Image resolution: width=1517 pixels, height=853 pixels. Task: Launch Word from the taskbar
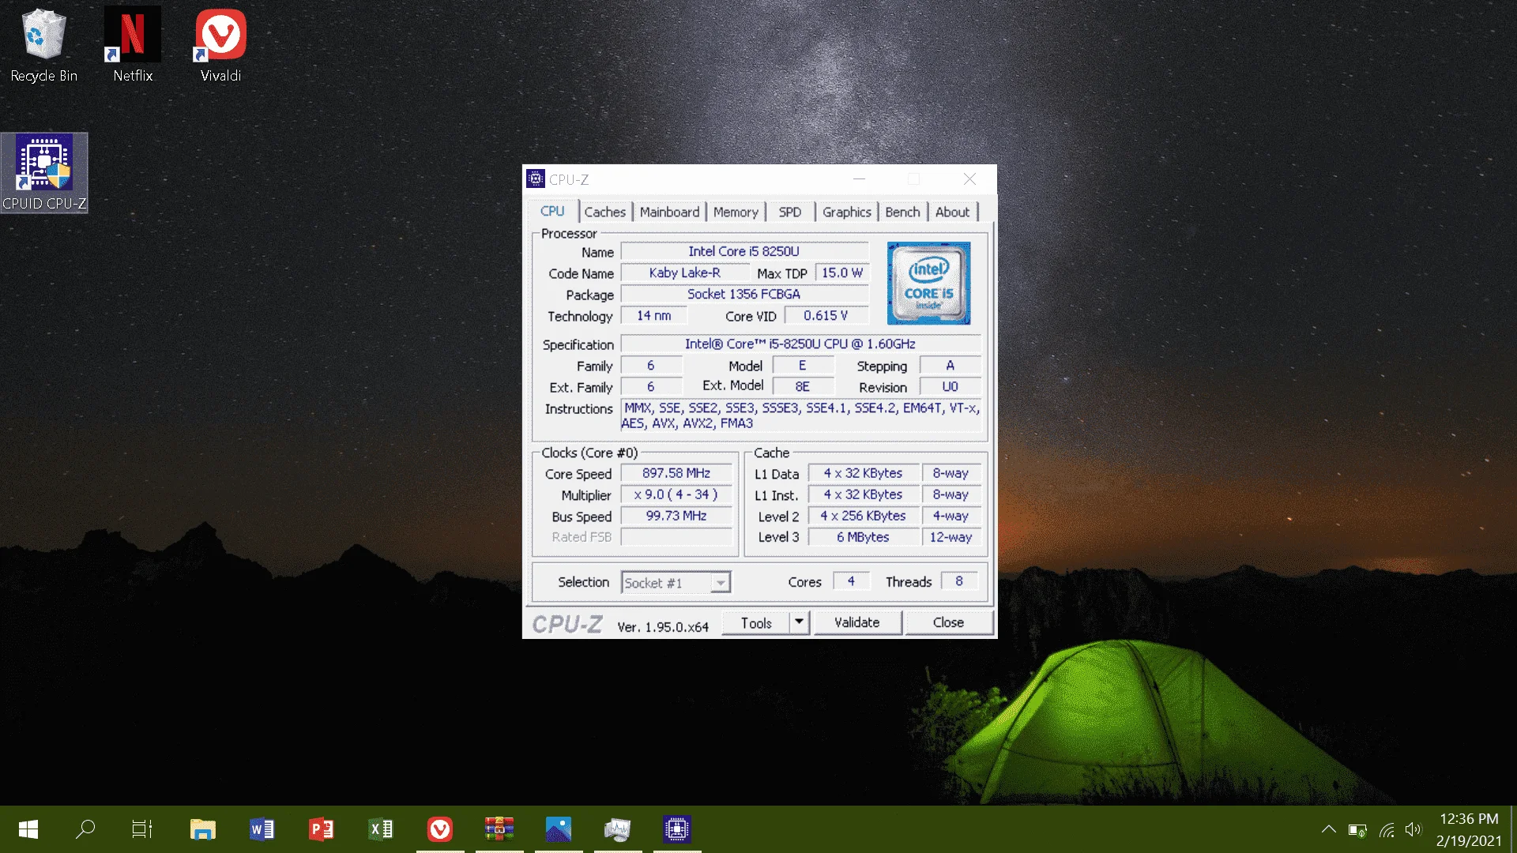[x=262, y=829]
